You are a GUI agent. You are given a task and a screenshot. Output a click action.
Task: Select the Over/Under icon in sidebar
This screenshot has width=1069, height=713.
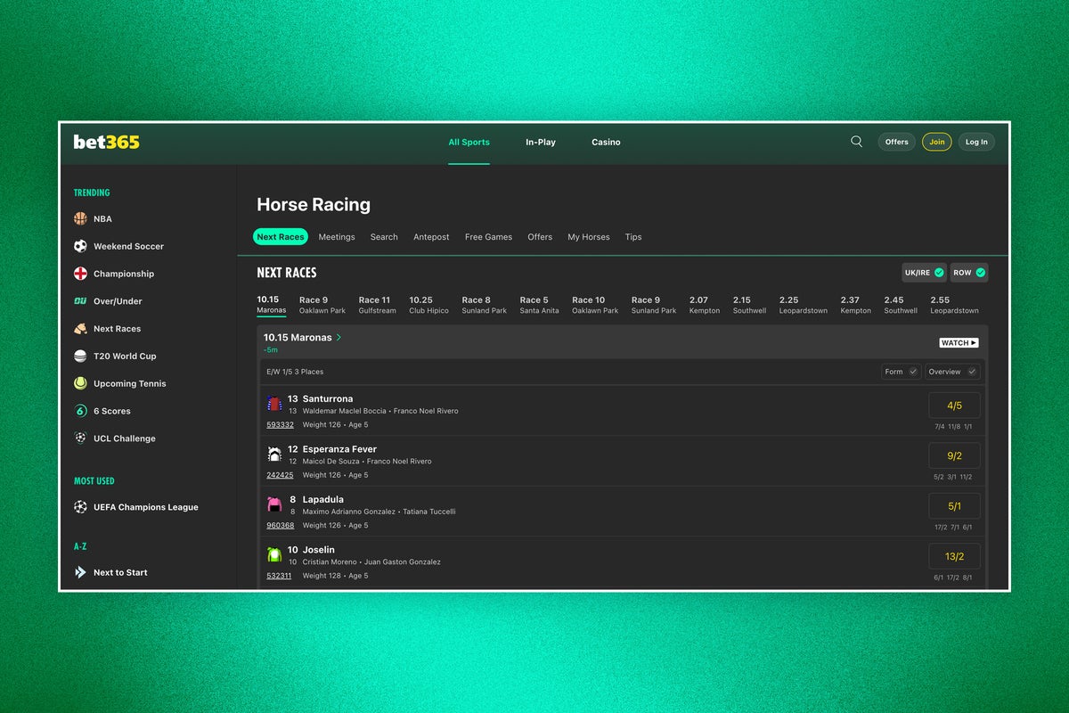pyautogui.click(x=81, y=301)
